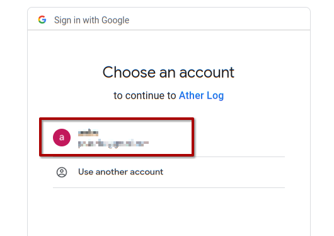Click the word "Choose" in the heading
Screen dimensions: 334x236
[x=129, y=73]
